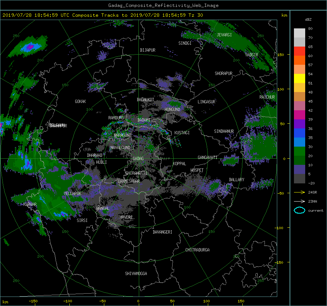Viewport: 327px width, 306px height.
Task: Select the purple 36-39 dBZ swatch
Action: click(x=299, y=124)
